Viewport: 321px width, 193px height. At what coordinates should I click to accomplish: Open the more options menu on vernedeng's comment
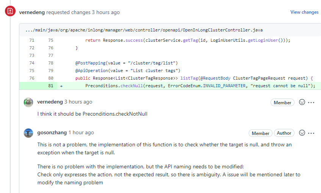[311, 102]
